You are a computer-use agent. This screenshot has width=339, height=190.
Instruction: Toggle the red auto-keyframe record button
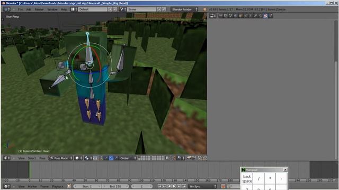[x=223, y=186]
